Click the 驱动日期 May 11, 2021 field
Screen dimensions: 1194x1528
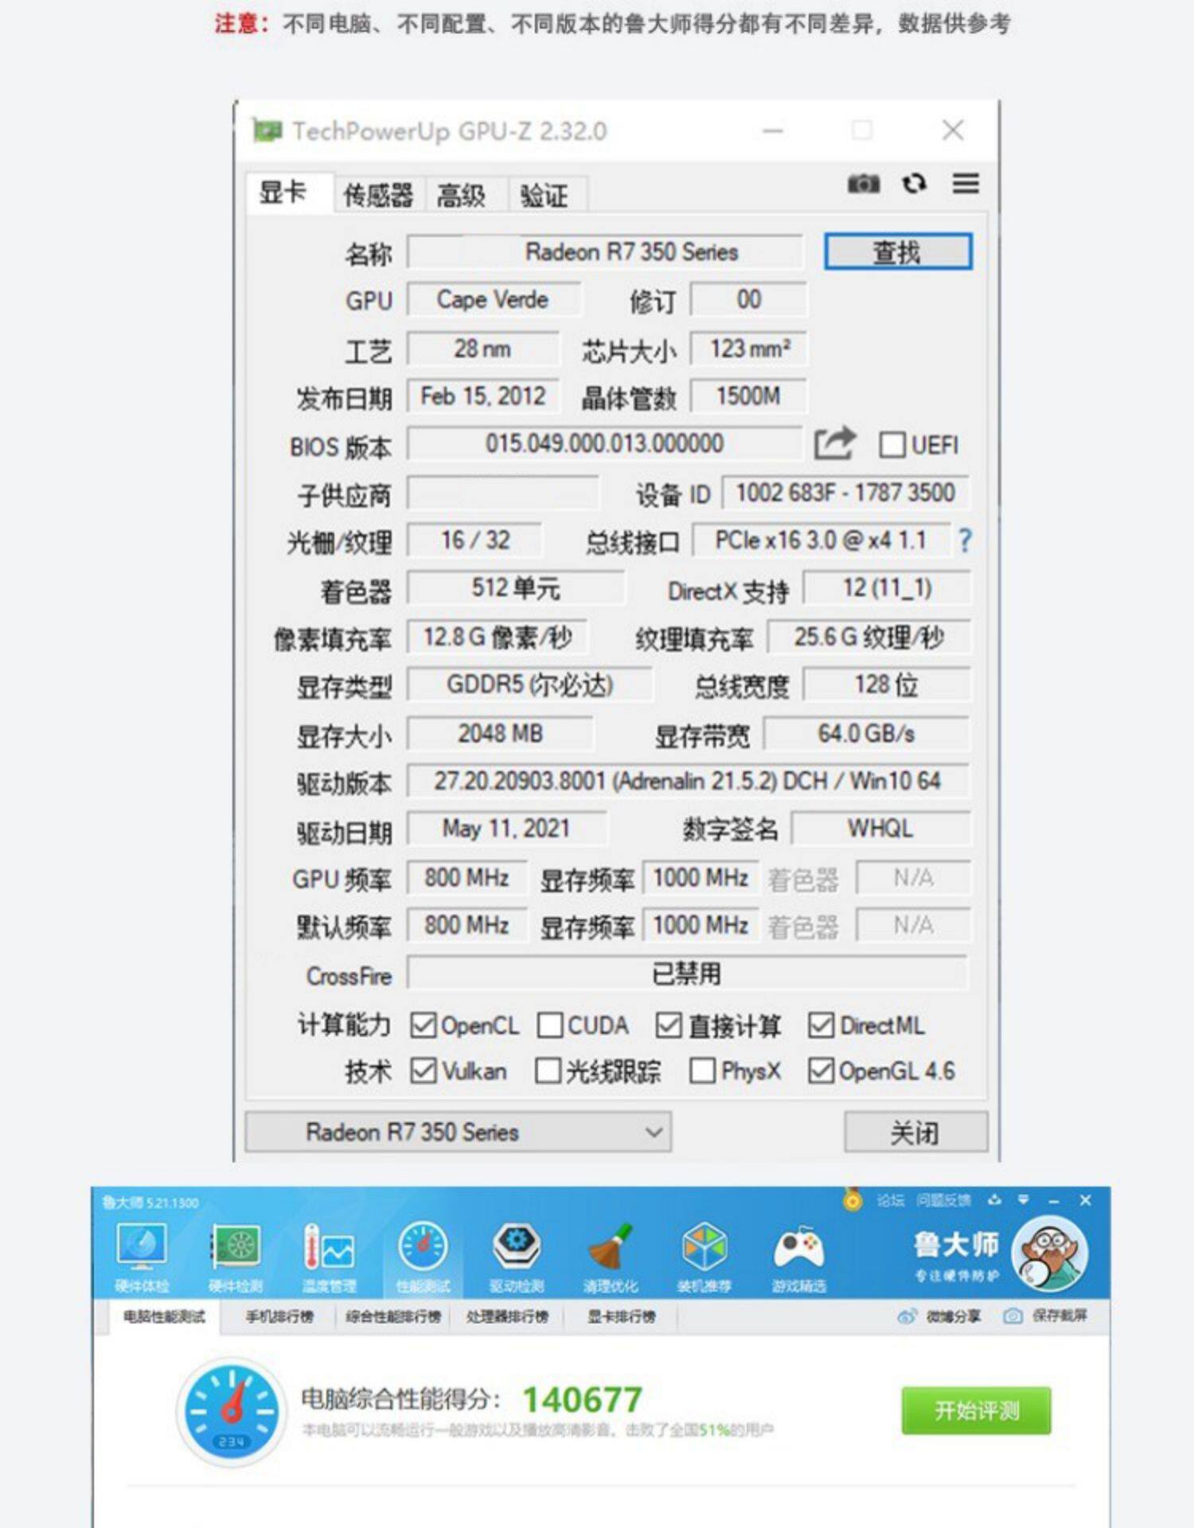[x=507, y=828]
